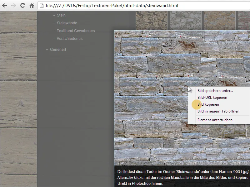Open the Verschiedenes category link

coord(70,39)
